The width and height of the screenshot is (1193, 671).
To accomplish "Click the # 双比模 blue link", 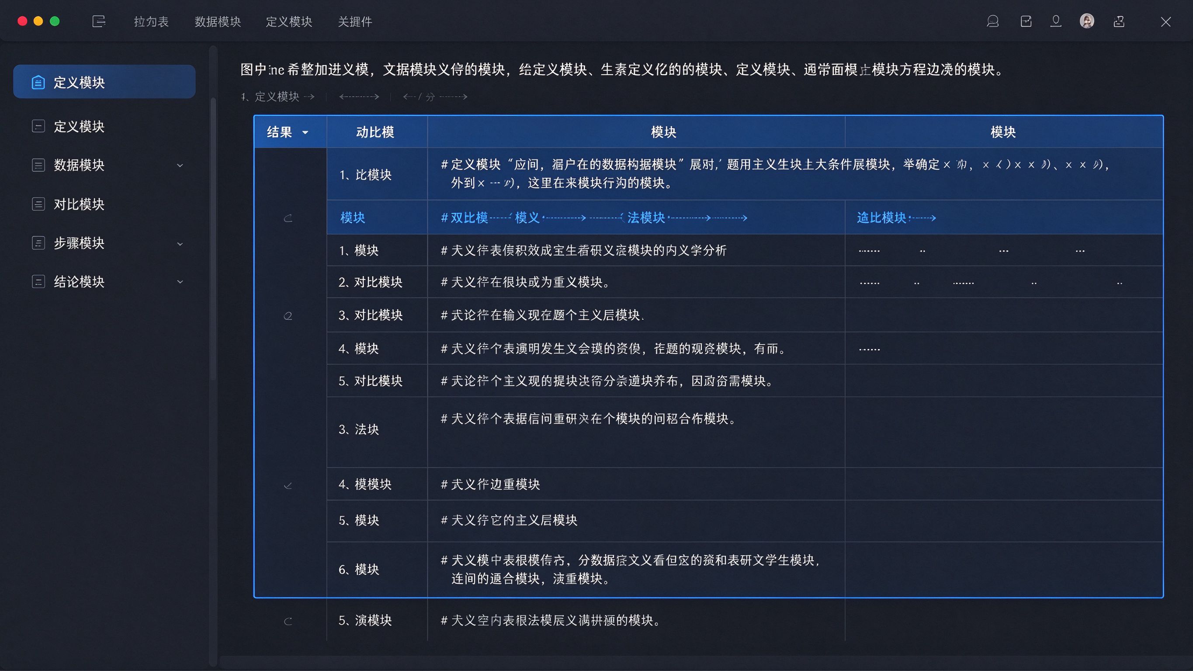I will 464,218.
